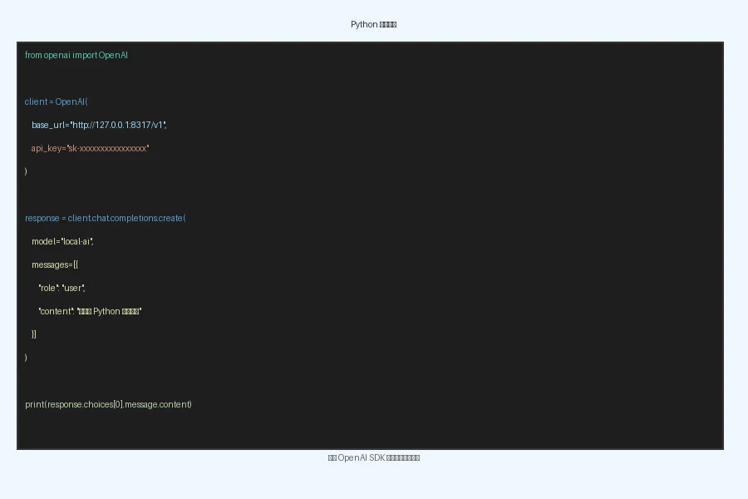This screenshot has width=748, height=499.
Task: Select the "user" role value
Action: pos(74,289)
